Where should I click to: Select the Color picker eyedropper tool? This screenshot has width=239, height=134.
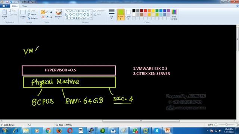(47, 17)
